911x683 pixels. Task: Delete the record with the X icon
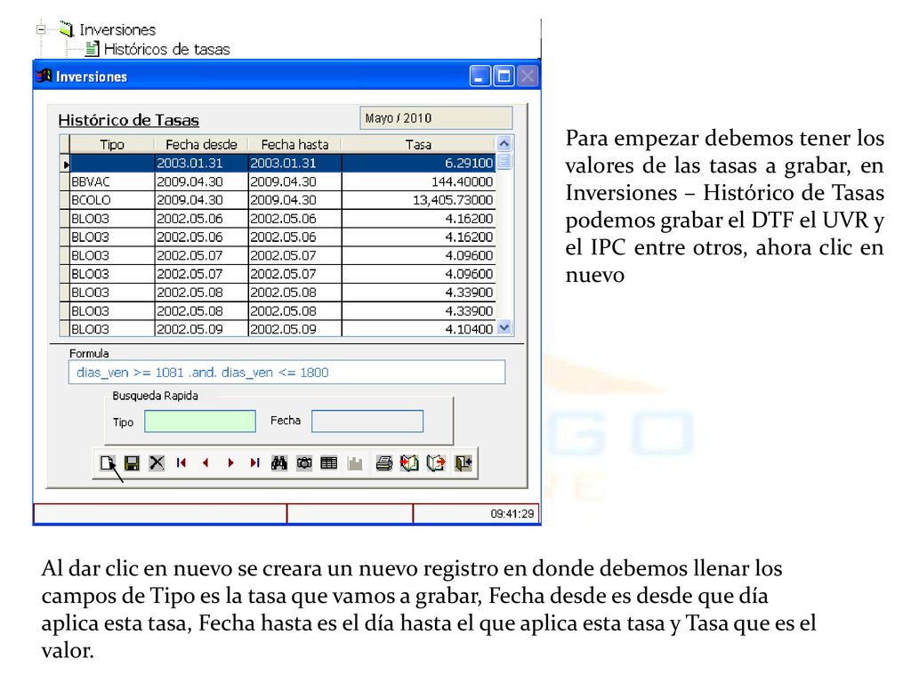(x=157, y=462)
